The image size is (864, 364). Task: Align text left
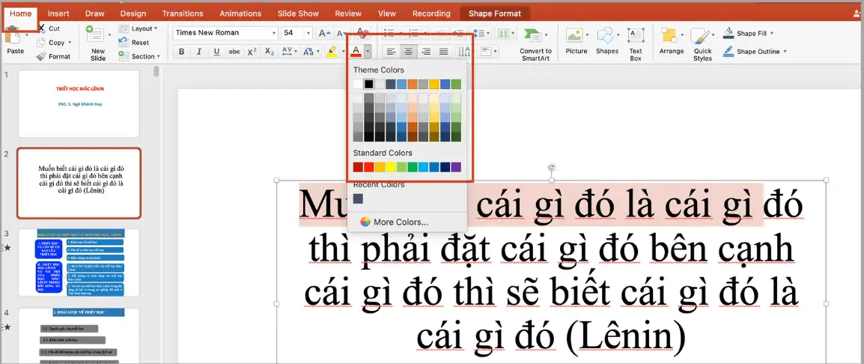click(x=391, y=51)
